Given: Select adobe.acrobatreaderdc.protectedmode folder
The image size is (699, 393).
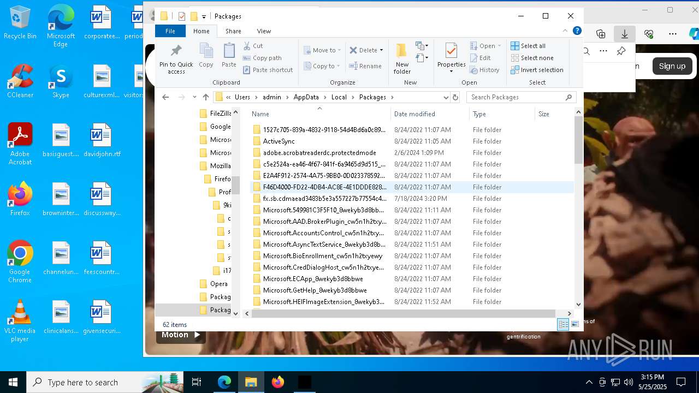Looking at the screenshot, I should tap(319, 153).
